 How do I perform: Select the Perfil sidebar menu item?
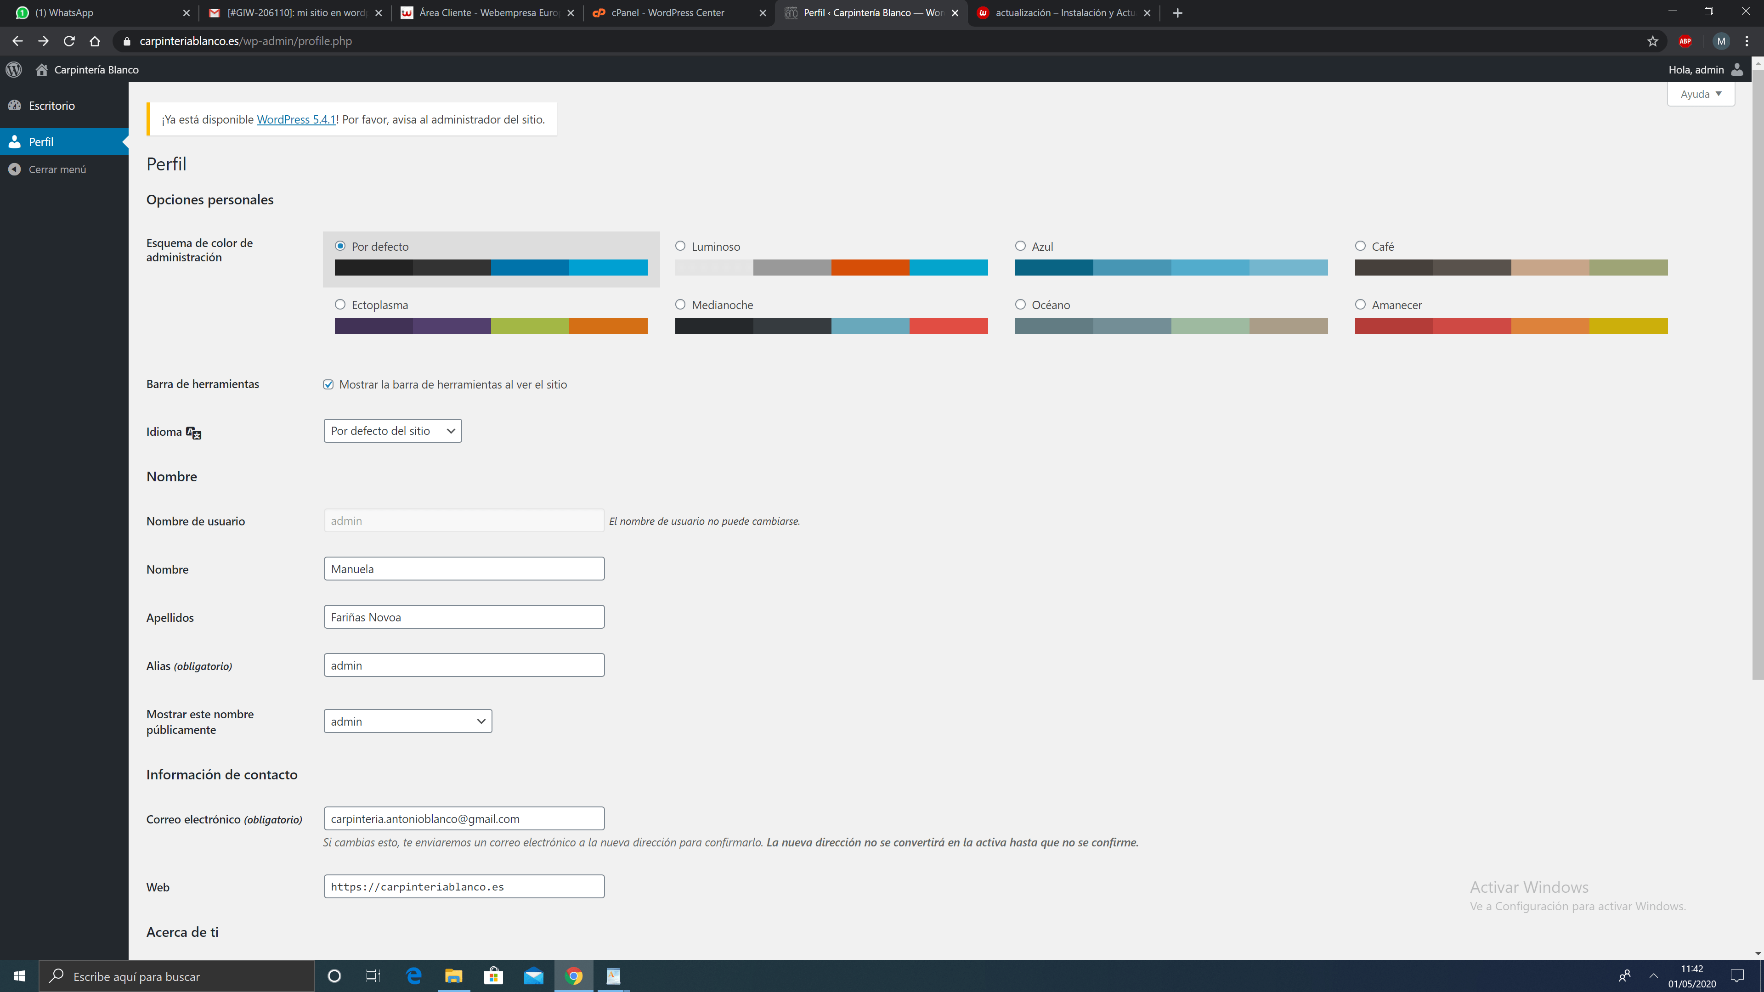[64, 142]
